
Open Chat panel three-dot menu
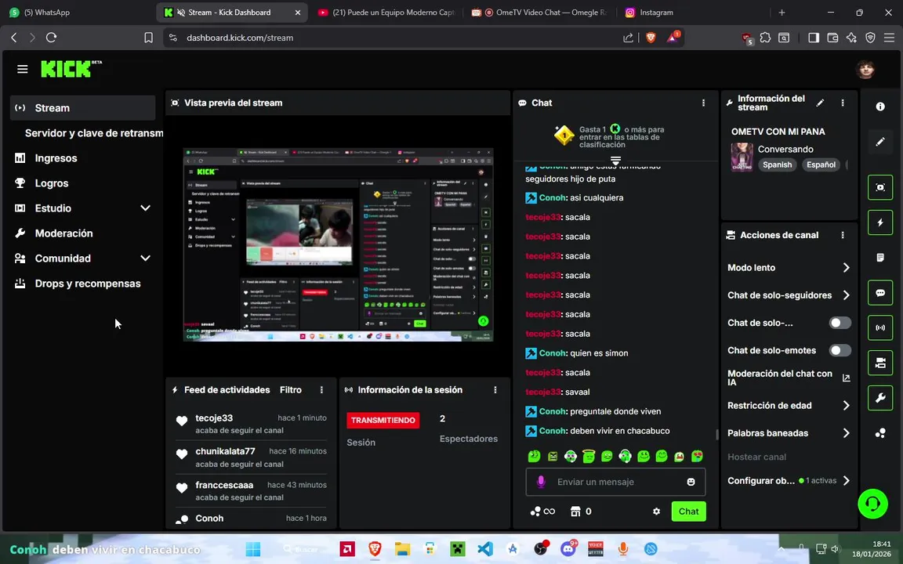703,103
